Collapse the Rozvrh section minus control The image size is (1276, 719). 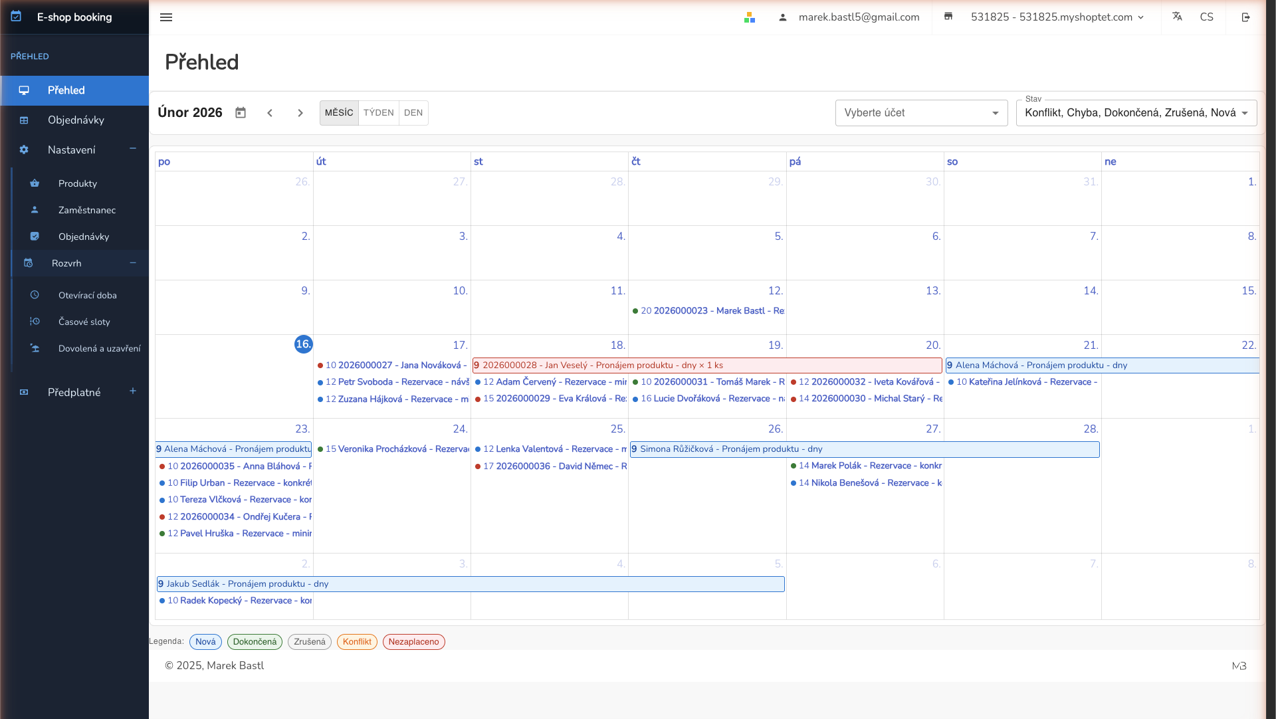click(132, 263)
